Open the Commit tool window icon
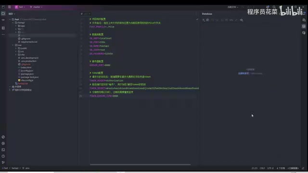Screen dimensions: 308x173 [x=3, y=20]
